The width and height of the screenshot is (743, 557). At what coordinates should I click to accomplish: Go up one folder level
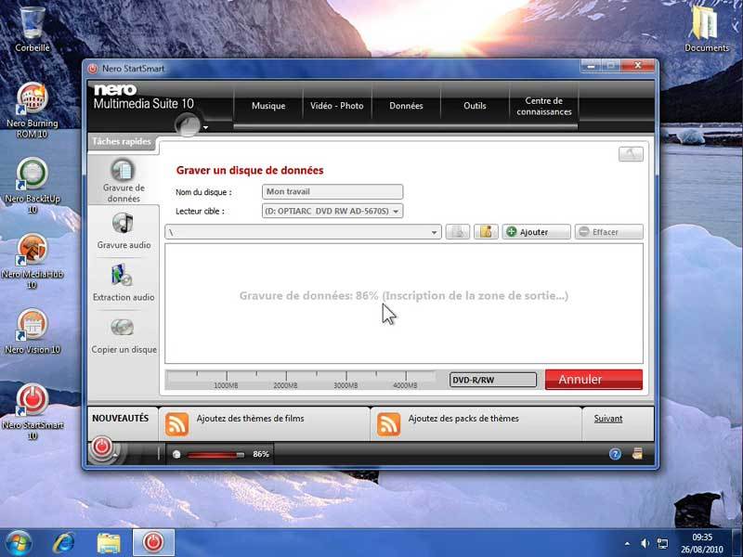click(457, 231)
